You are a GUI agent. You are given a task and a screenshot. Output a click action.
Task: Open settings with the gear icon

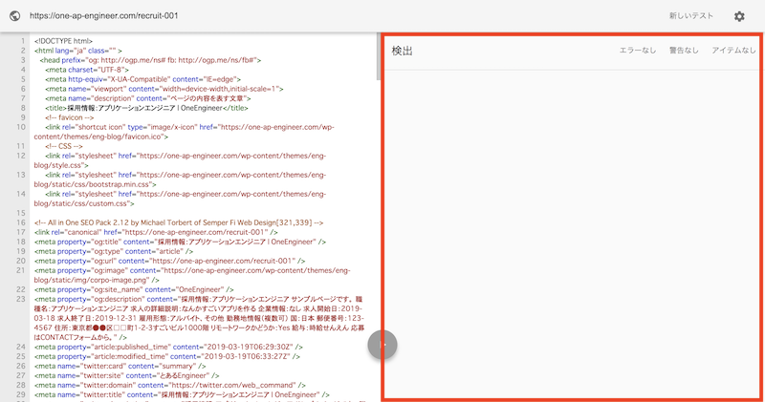coord(739,16)
